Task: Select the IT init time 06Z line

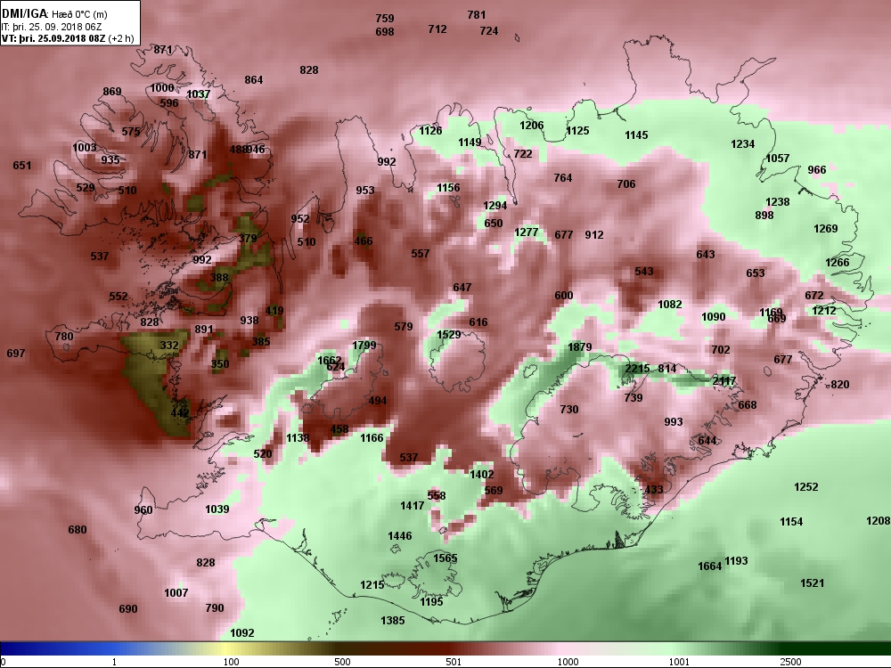Action: coord(51,26)
